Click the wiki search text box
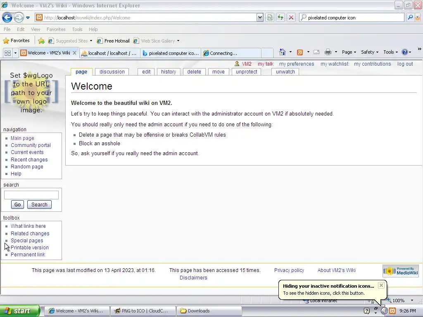The width and height of the screenshot is (423, 317). pyautogui.click(x=31, y=195)
